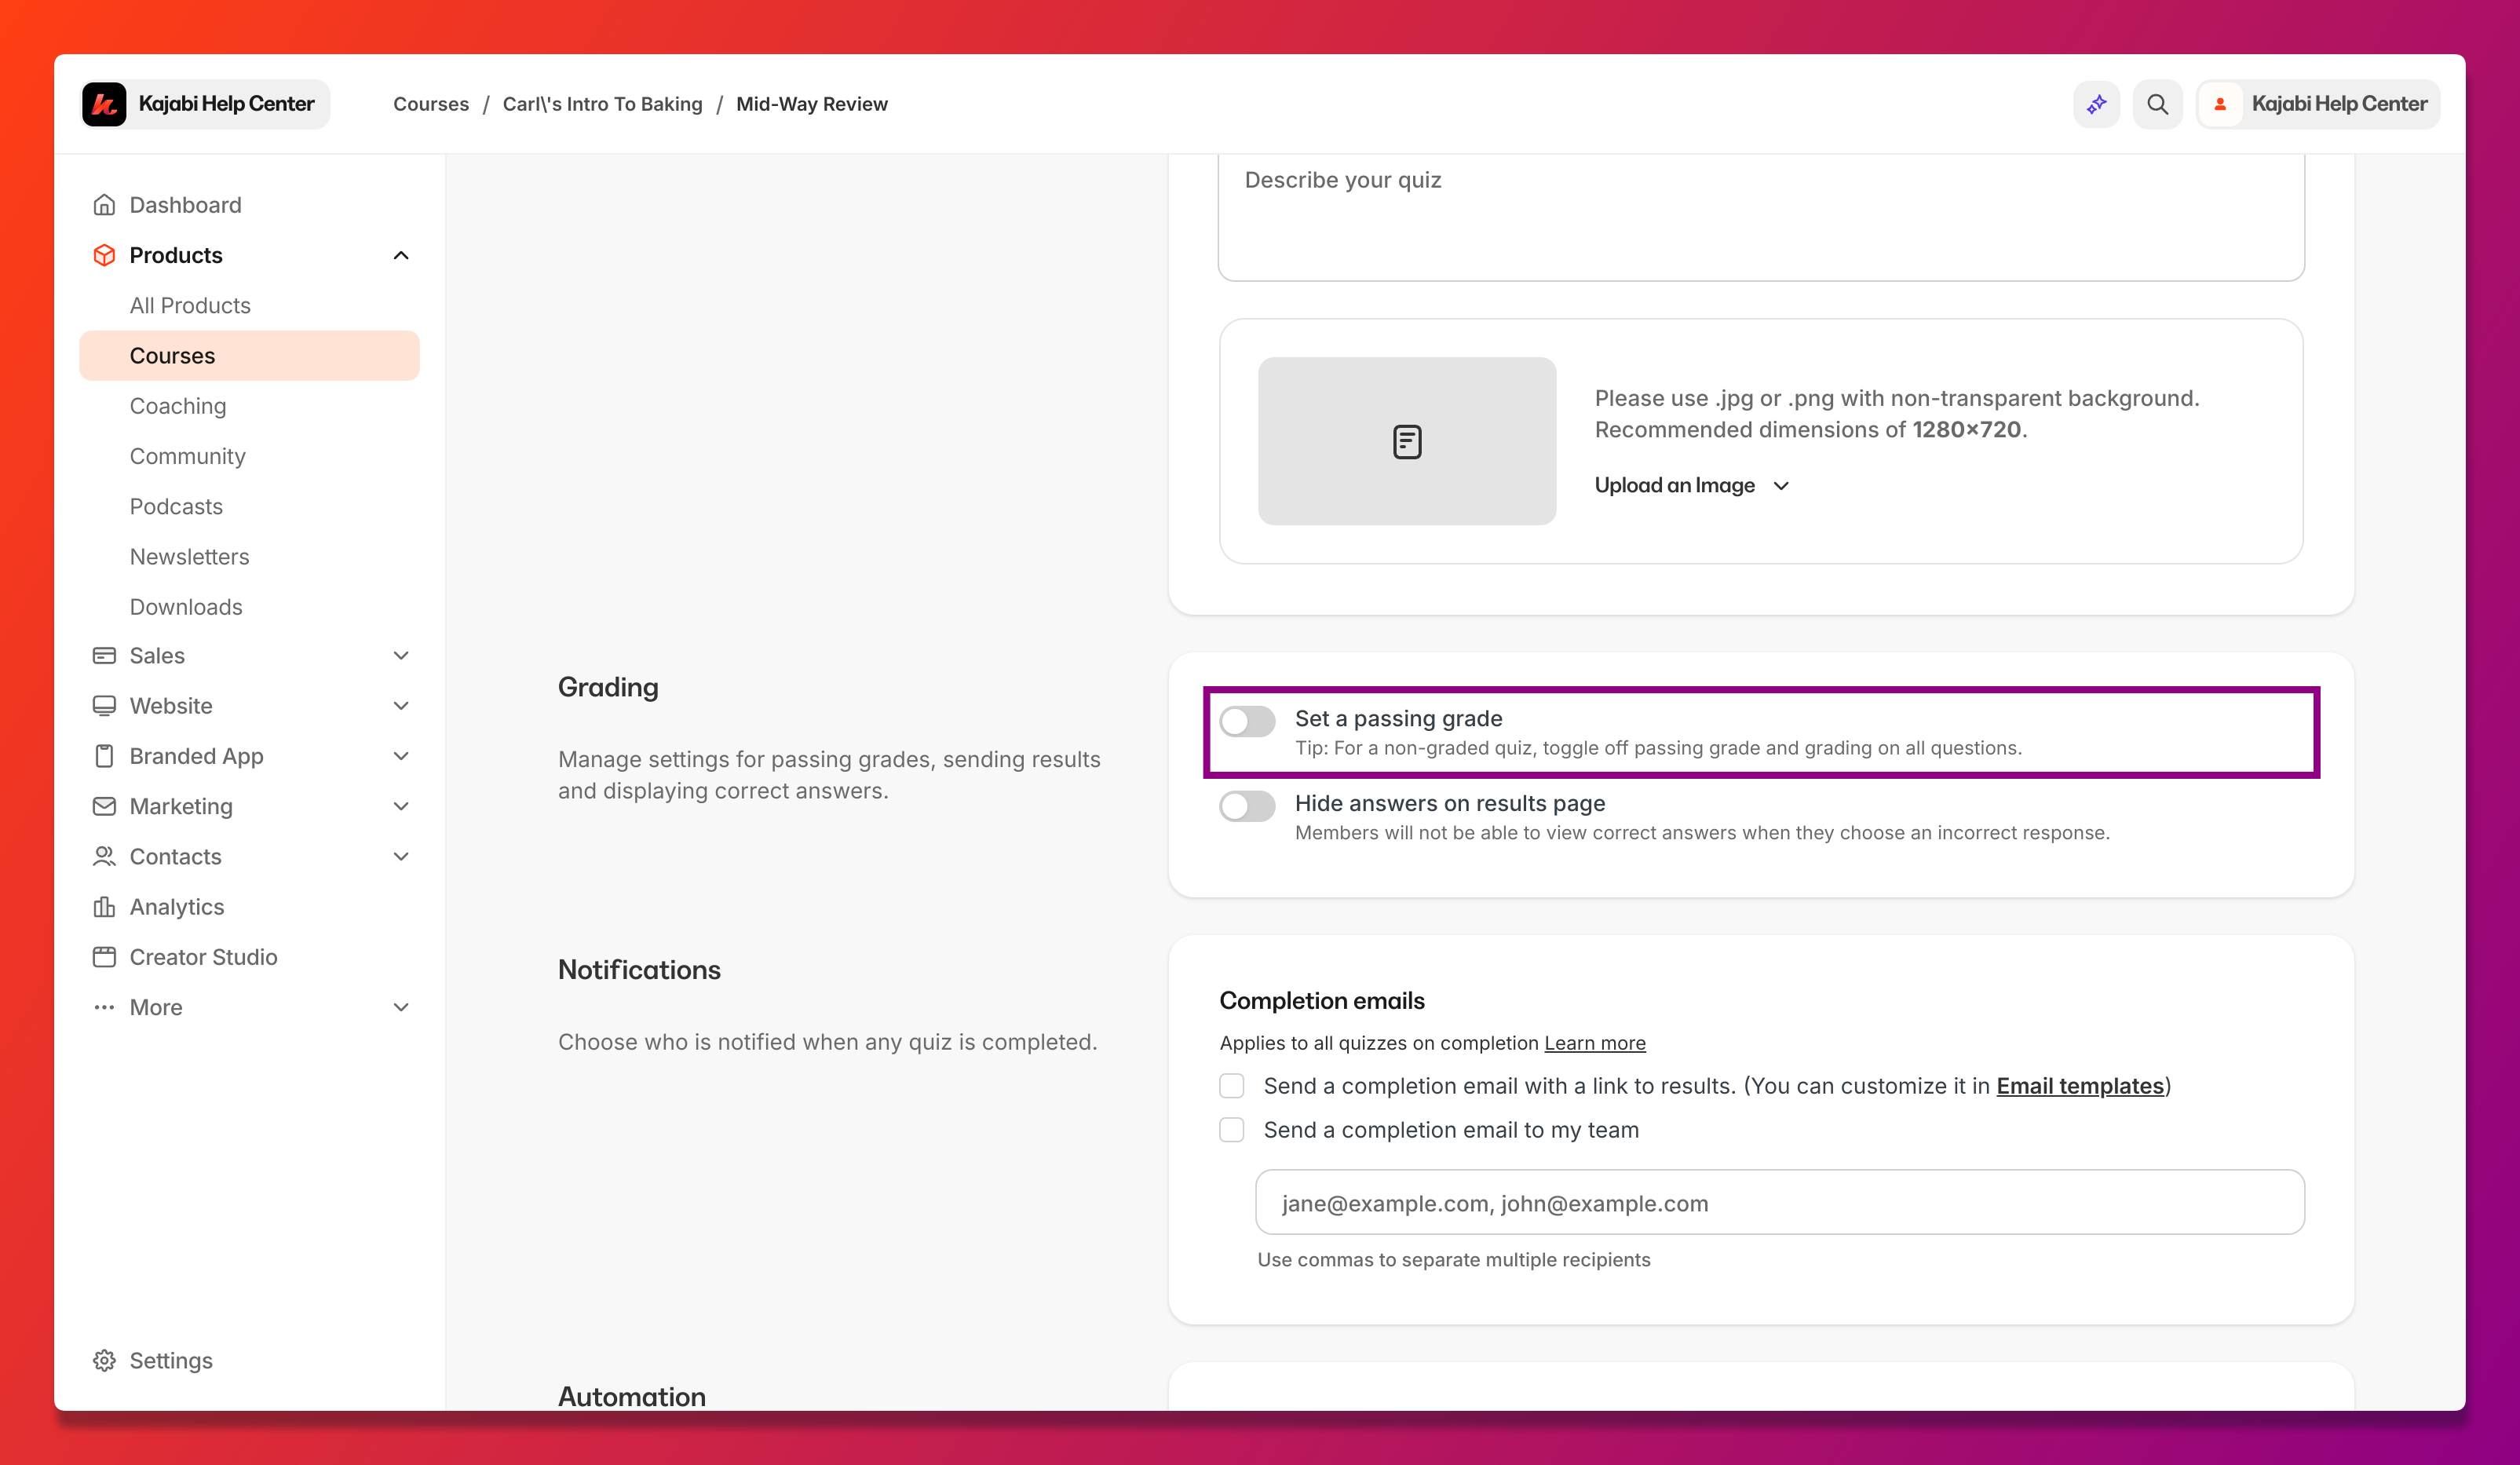The height and width of the screenshot is (1465, 2520).
Task: Go to Dashboard
Action: tap(185, 205)
